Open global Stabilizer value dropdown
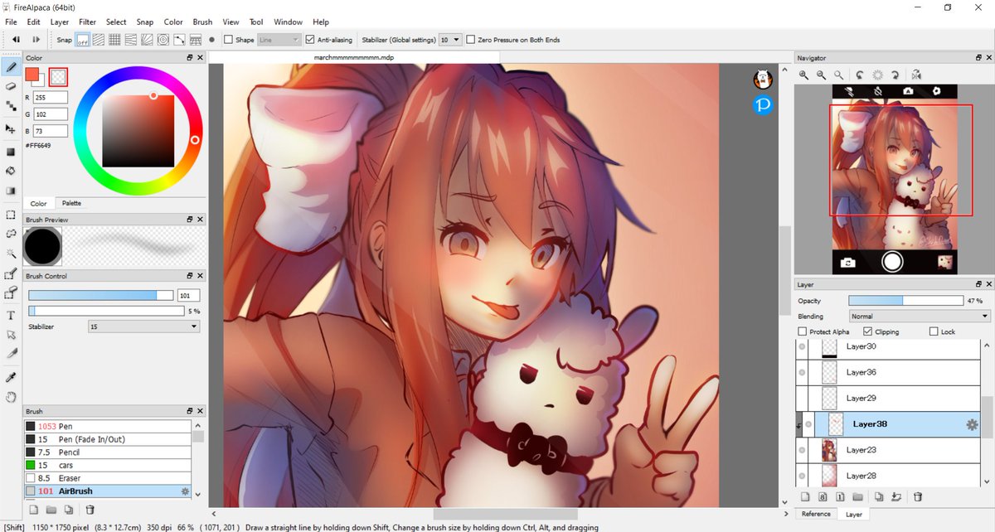Screen dimensions: 995x532 click(x=450, y=39)
